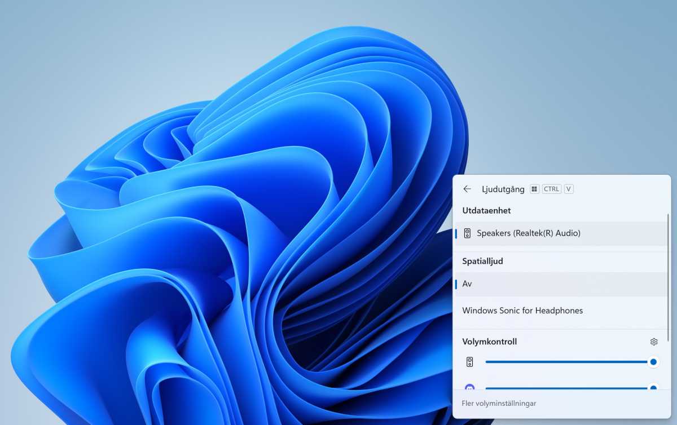Click the CTRL shortcut key badge

click(x=551, y=189)
